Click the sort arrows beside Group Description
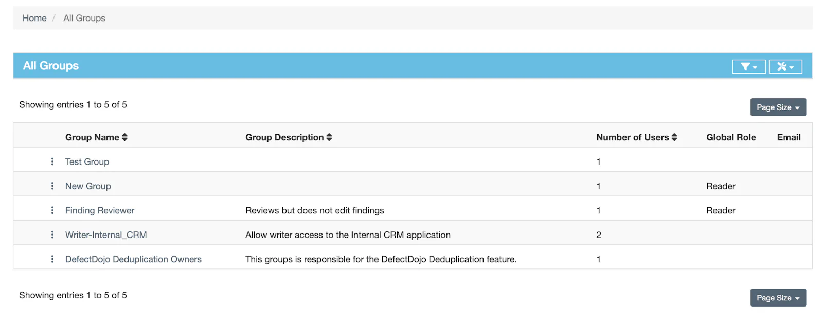The image size is (823, 324). coord(329,137)
